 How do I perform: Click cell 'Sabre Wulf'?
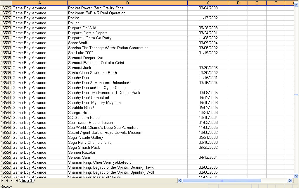click(x=127, y=43)
